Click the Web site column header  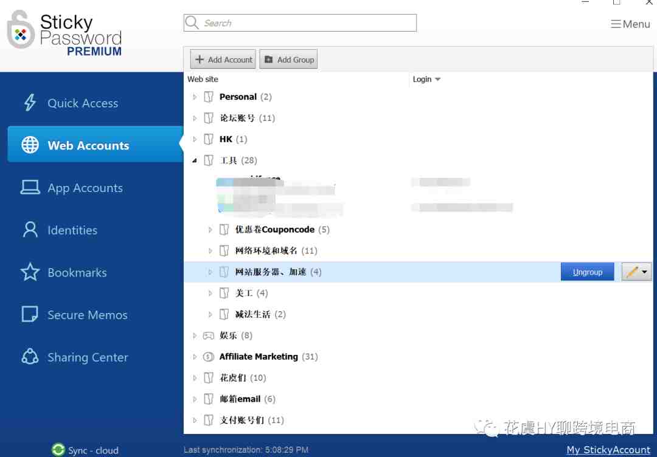203,79
